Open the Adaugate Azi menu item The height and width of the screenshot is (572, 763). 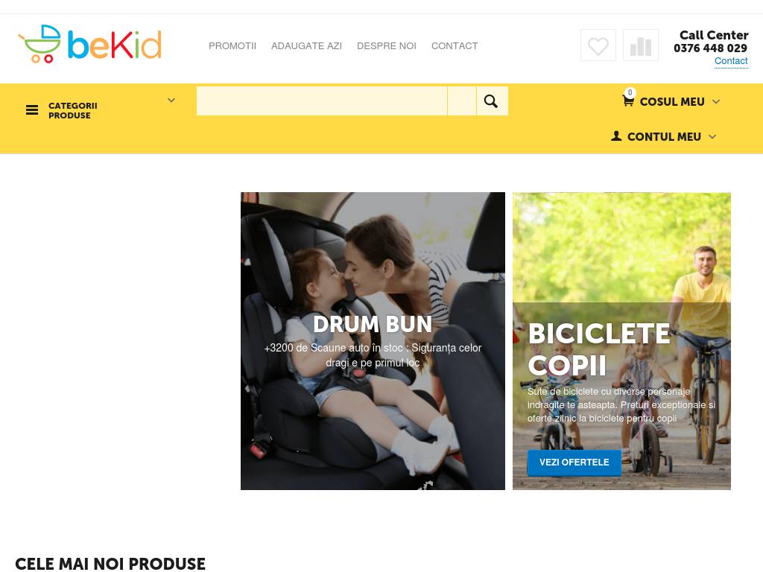(306, 45)
